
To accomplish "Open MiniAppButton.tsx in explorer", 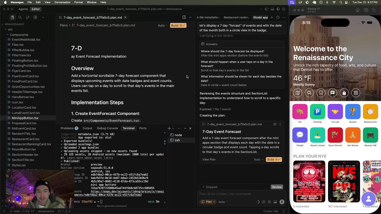I will (x=25, y=118).
